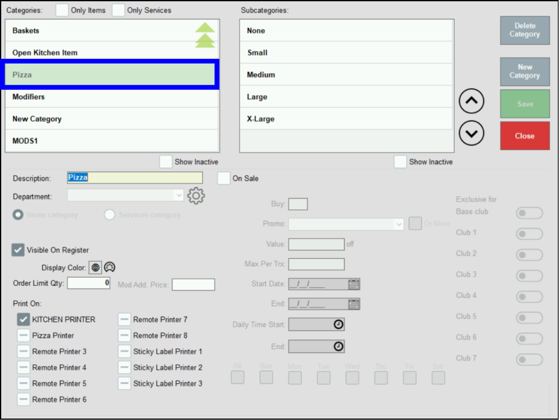
Task: Expand the Promo dropdown list
Action: [x=399, y=224]
